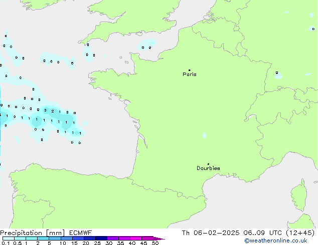318x245 pixels.
Task: Pick the 25–30 mm navy legend swatch
Action: (101, 238)
